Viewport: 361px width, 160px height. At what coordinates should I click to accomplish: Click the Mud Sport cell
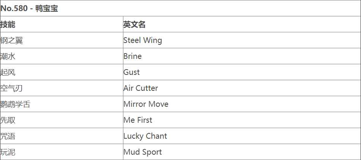[x=143, y=152]
